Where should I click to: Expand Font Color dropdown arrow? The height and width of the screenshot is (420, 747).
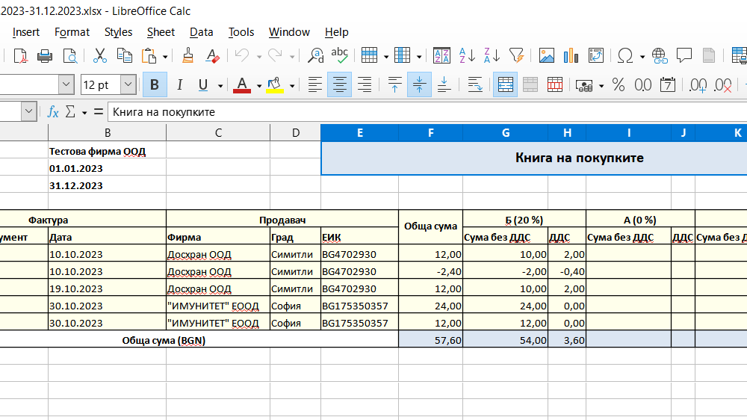point(258,86)
